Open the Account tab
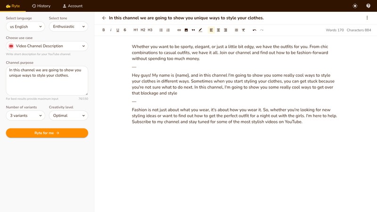This screenshot has width=377, height=212. pyautogui.click(x=73, y=6)
